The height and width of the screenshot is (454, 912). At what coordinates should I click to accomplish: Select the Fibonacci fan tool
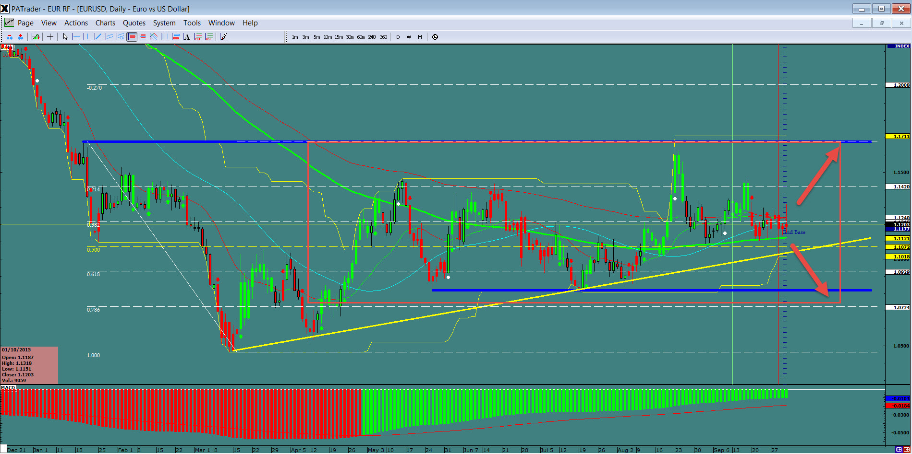tap(154, 37)
